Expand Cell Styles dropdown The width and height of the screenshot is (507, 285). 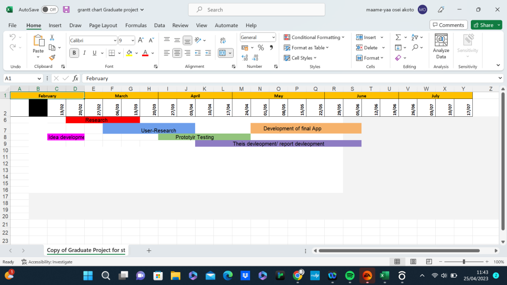tap(315, 58)
